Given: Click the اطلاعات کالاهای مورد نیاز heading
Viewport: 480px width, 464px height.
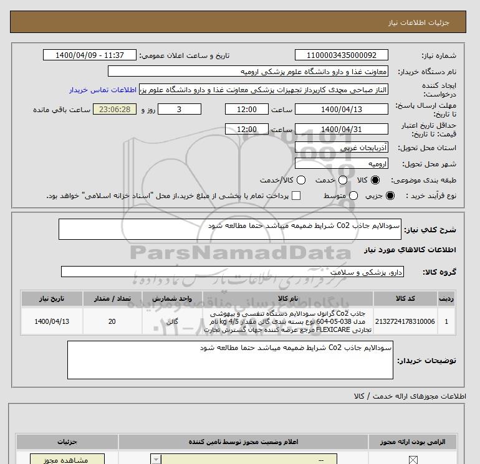Looking at the screenshot, I should point(410,250).
